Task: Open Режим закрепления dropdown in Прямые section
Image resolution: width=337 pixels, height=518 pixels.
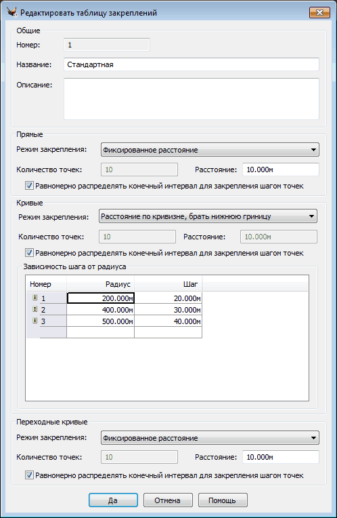Action: coord(210,150)
